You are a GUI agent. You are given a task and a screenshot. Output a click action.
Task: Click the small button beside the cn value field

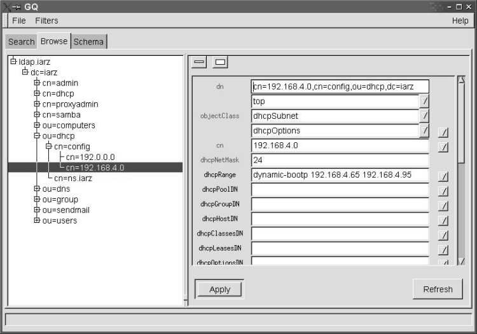click(x=444, y=147)
